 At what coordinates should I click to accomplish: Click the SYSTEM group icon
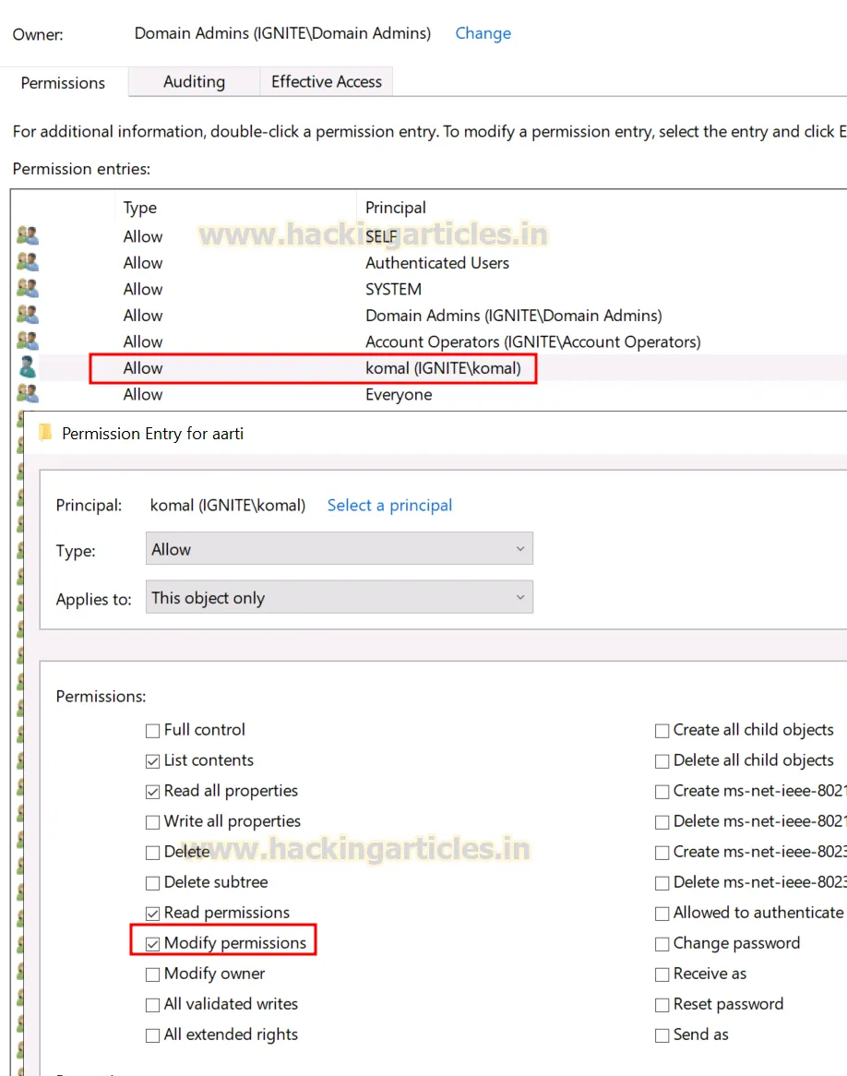click(27, 289)
